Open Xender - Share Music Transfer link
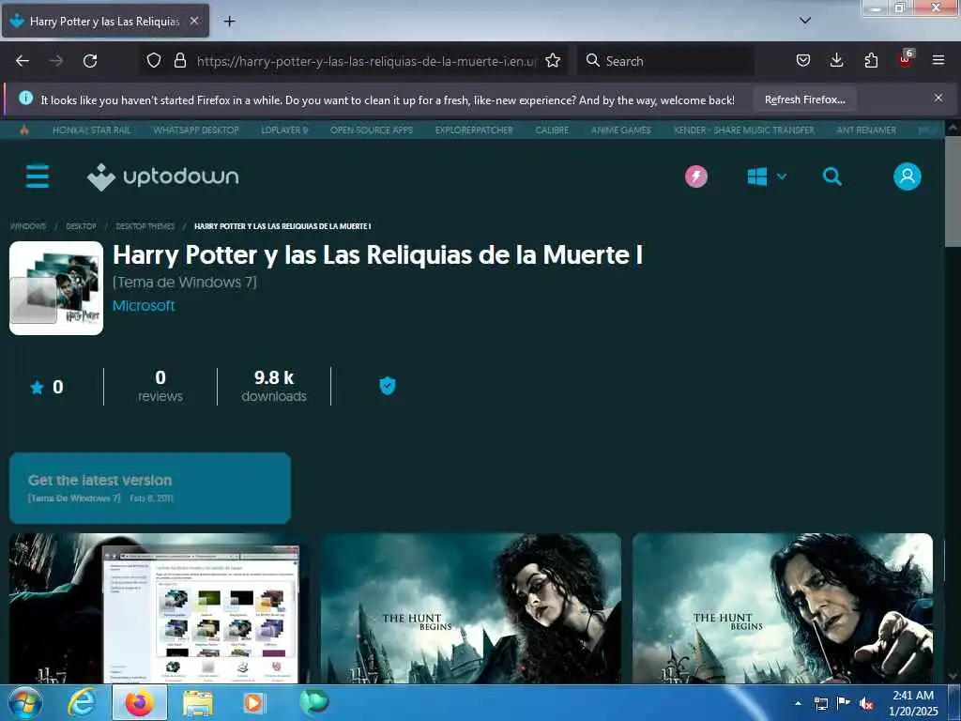 click(x=744, y=130)
